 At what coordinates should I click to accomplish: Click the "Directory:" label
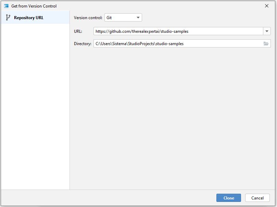(83, 44)
